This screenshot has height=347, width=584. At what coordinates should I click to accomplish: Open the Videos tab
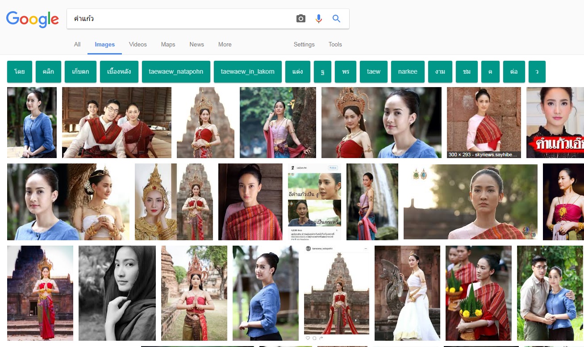point(138,44)
